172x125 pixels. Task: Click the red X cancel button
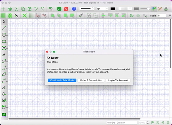click(66, 9)
